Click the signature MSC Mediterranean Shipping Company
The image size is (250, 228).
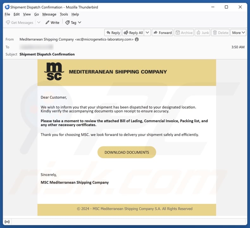coord(75,182)
